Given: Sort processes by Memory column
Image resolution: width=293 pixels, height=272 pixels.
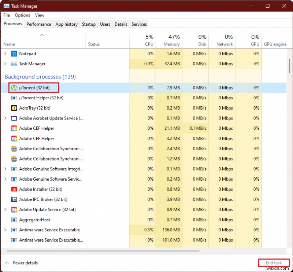Looking at the screenshot, I should click(169, 41).
